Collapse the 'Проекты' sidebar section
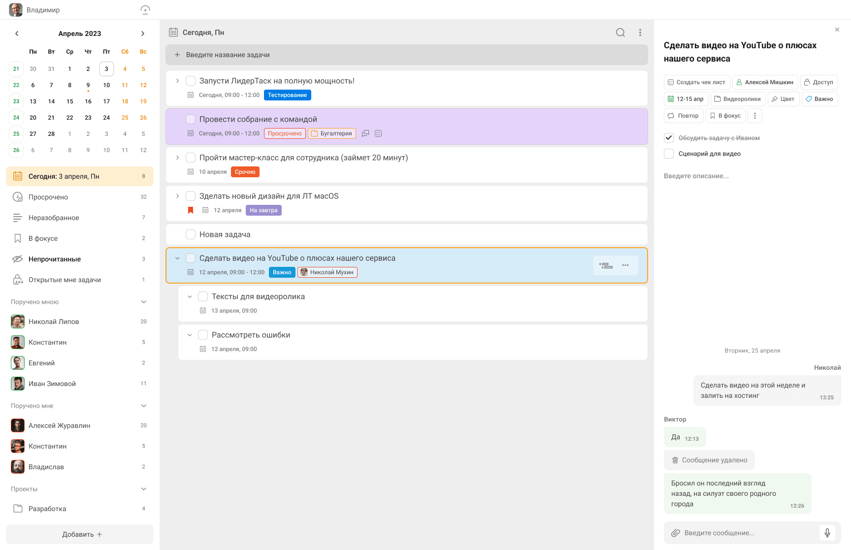The width and height of the screenshot is (851, 550). click(144, 489)
